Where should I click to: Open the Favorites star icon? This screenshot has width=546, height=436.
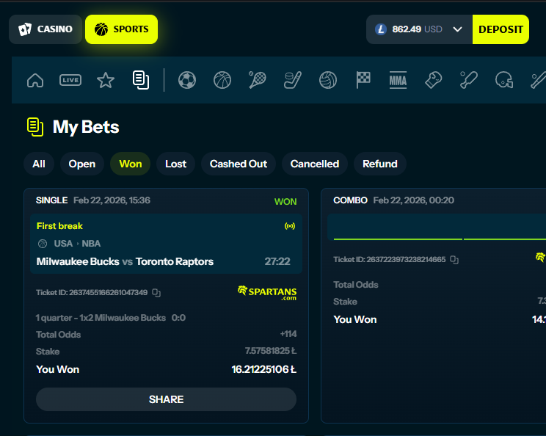click(106, 81)
